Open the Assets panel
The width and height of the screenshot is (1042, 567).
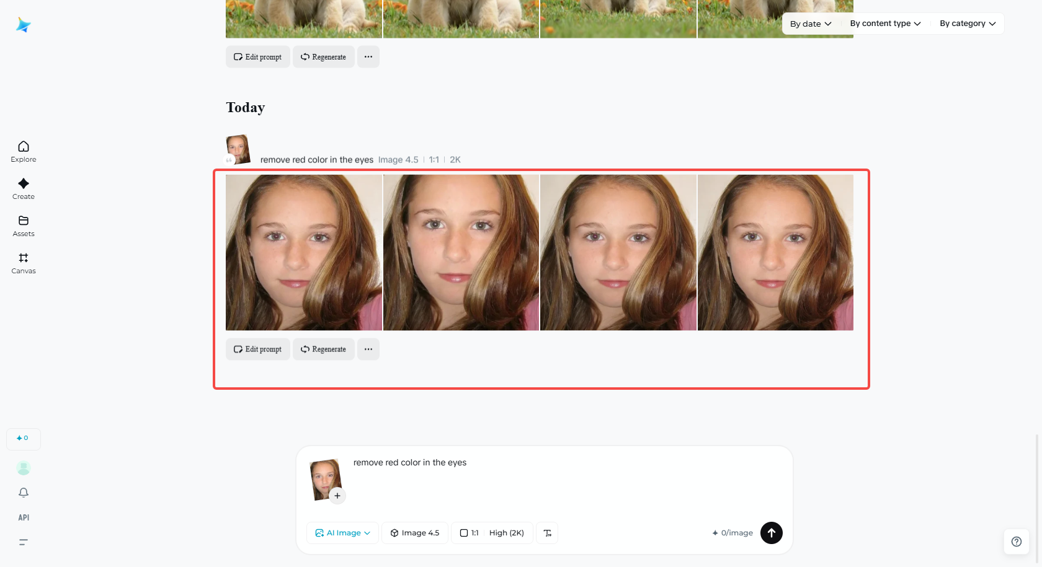pos(23,225)
